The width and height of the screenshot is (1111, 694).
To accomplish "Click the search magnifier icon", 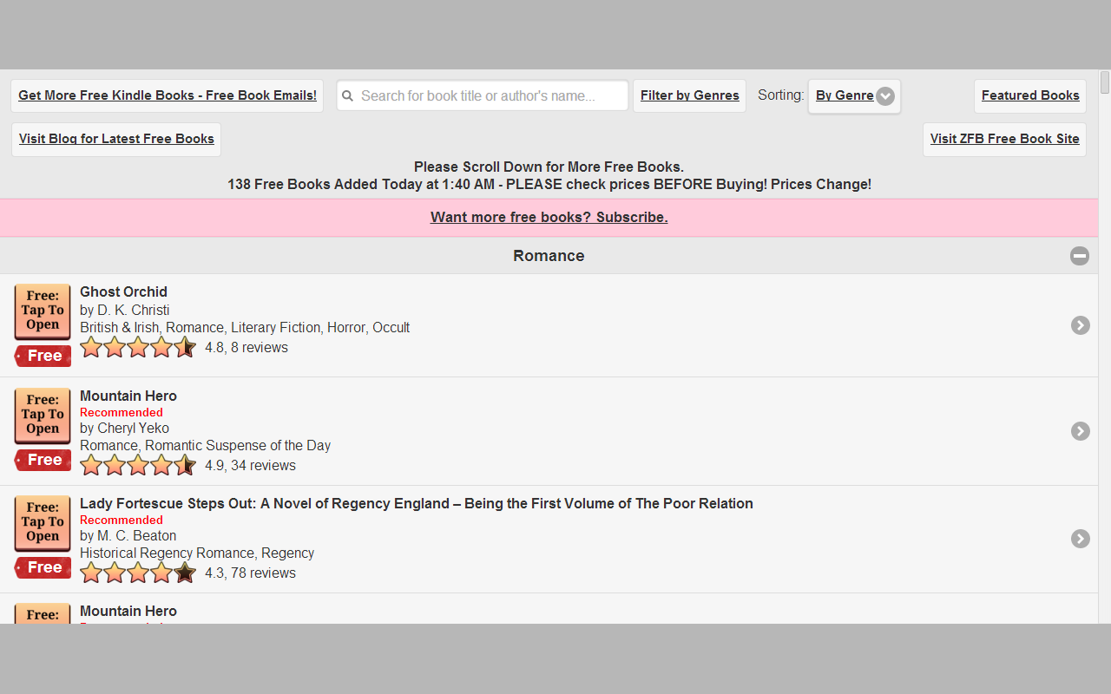I will tap(347, 96).
